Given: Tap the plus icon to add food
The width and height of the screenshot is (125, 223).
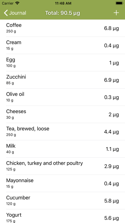Looking at the screenshot, I should (x=116, y=13).
